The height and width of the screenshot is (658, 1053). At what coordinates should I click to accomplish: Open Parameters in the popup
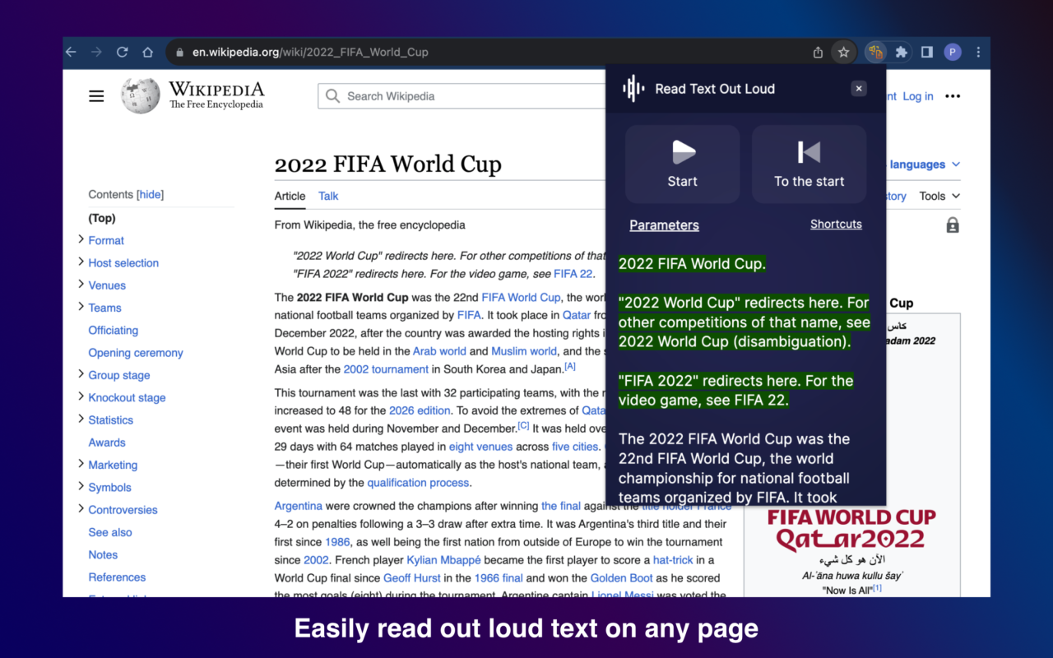tap(664, 225)
